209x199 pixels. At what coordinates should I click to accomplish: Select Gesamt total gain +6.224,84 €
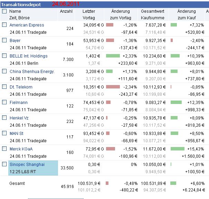pos(194,190)
